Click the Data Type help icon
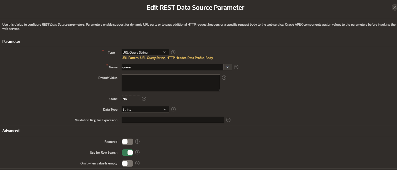Image resolution: width=397 pixels, height=170 pixels. [173, 109]
